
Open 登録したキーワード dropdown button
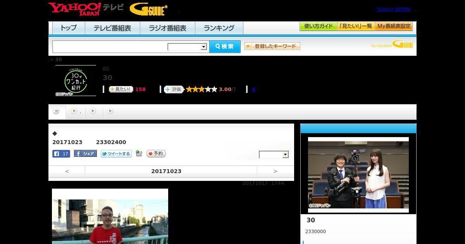272,46
